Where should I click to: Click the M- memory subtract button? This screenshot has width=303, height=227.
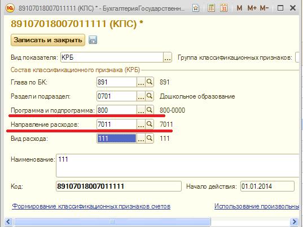click(x=264, y=8)
